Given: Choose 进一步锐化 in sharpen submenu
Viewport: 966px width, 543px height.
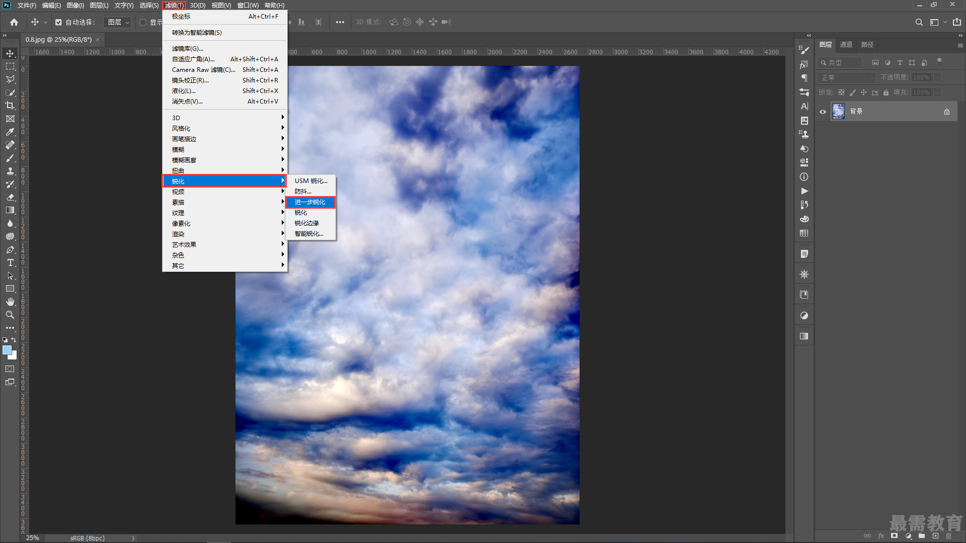Looking at the screenshot, I should click(310, 202).
